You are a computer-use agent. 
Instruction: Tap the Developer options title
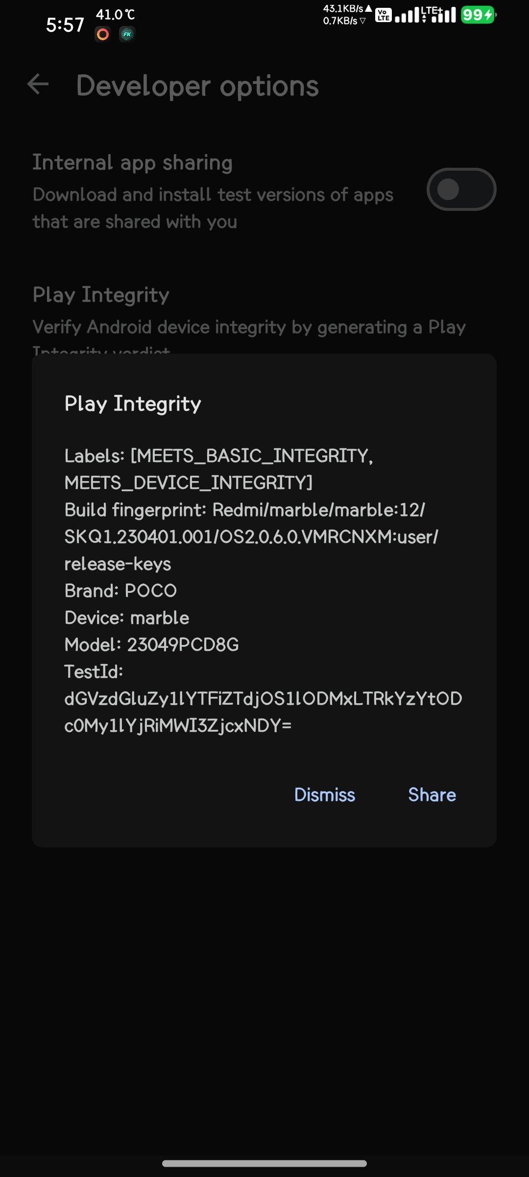[197, 86]
